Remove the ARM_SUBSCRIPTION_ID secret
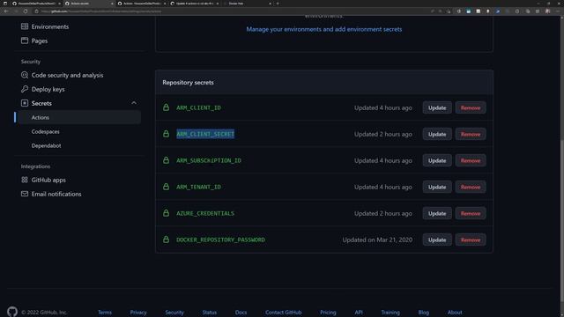This screenshot has height=317, width=564. (x=471, y=160)
